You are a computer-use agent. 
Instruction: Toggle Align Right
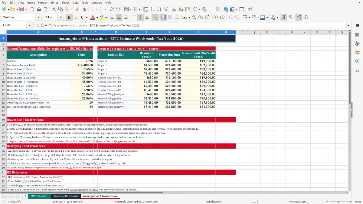point(126,18)
